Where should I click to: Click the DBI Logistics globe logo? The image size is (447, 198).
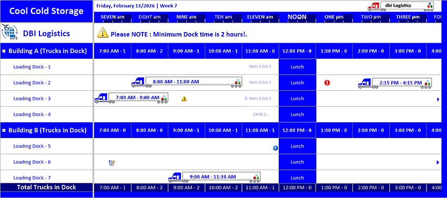(x=9, y=32)
